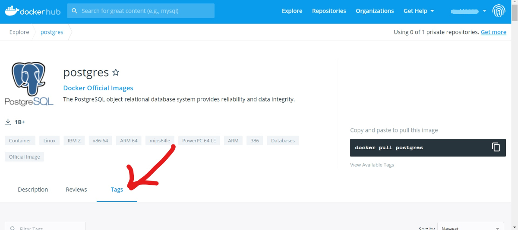Focus the Docker Hub search field

(141, 11)
